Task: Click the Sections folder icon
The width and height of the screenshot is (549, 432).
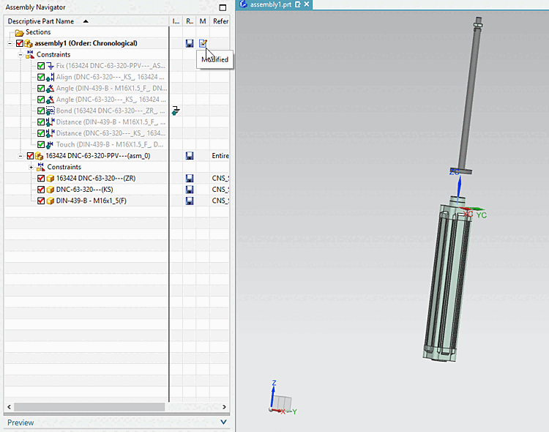Action: [20, 32]
